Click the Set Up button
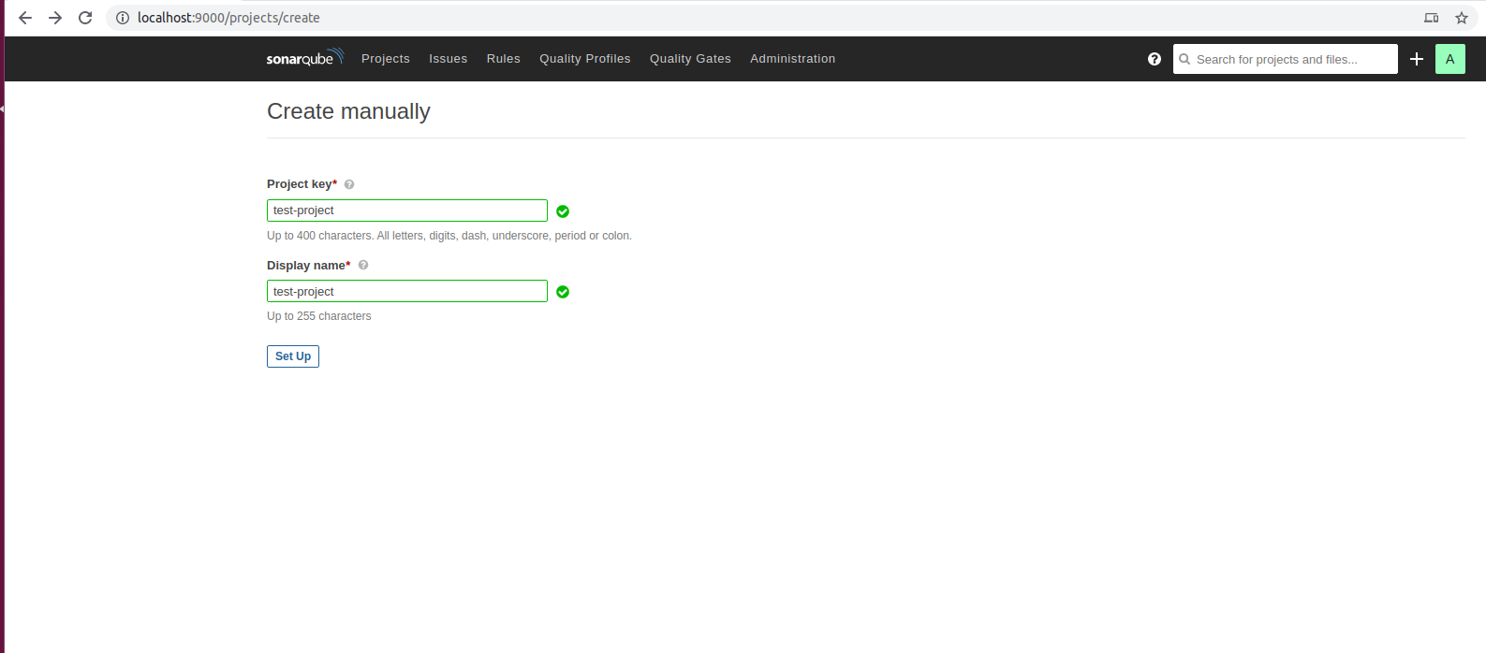 [x=293, y=356]
